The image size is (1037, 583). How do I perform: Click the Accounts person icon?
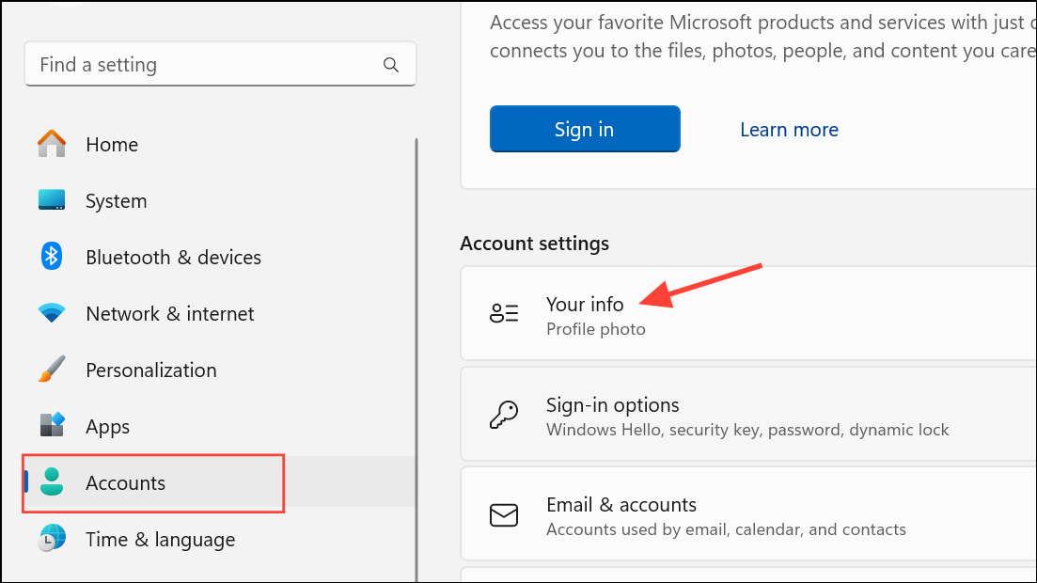[x=52, y=481]
